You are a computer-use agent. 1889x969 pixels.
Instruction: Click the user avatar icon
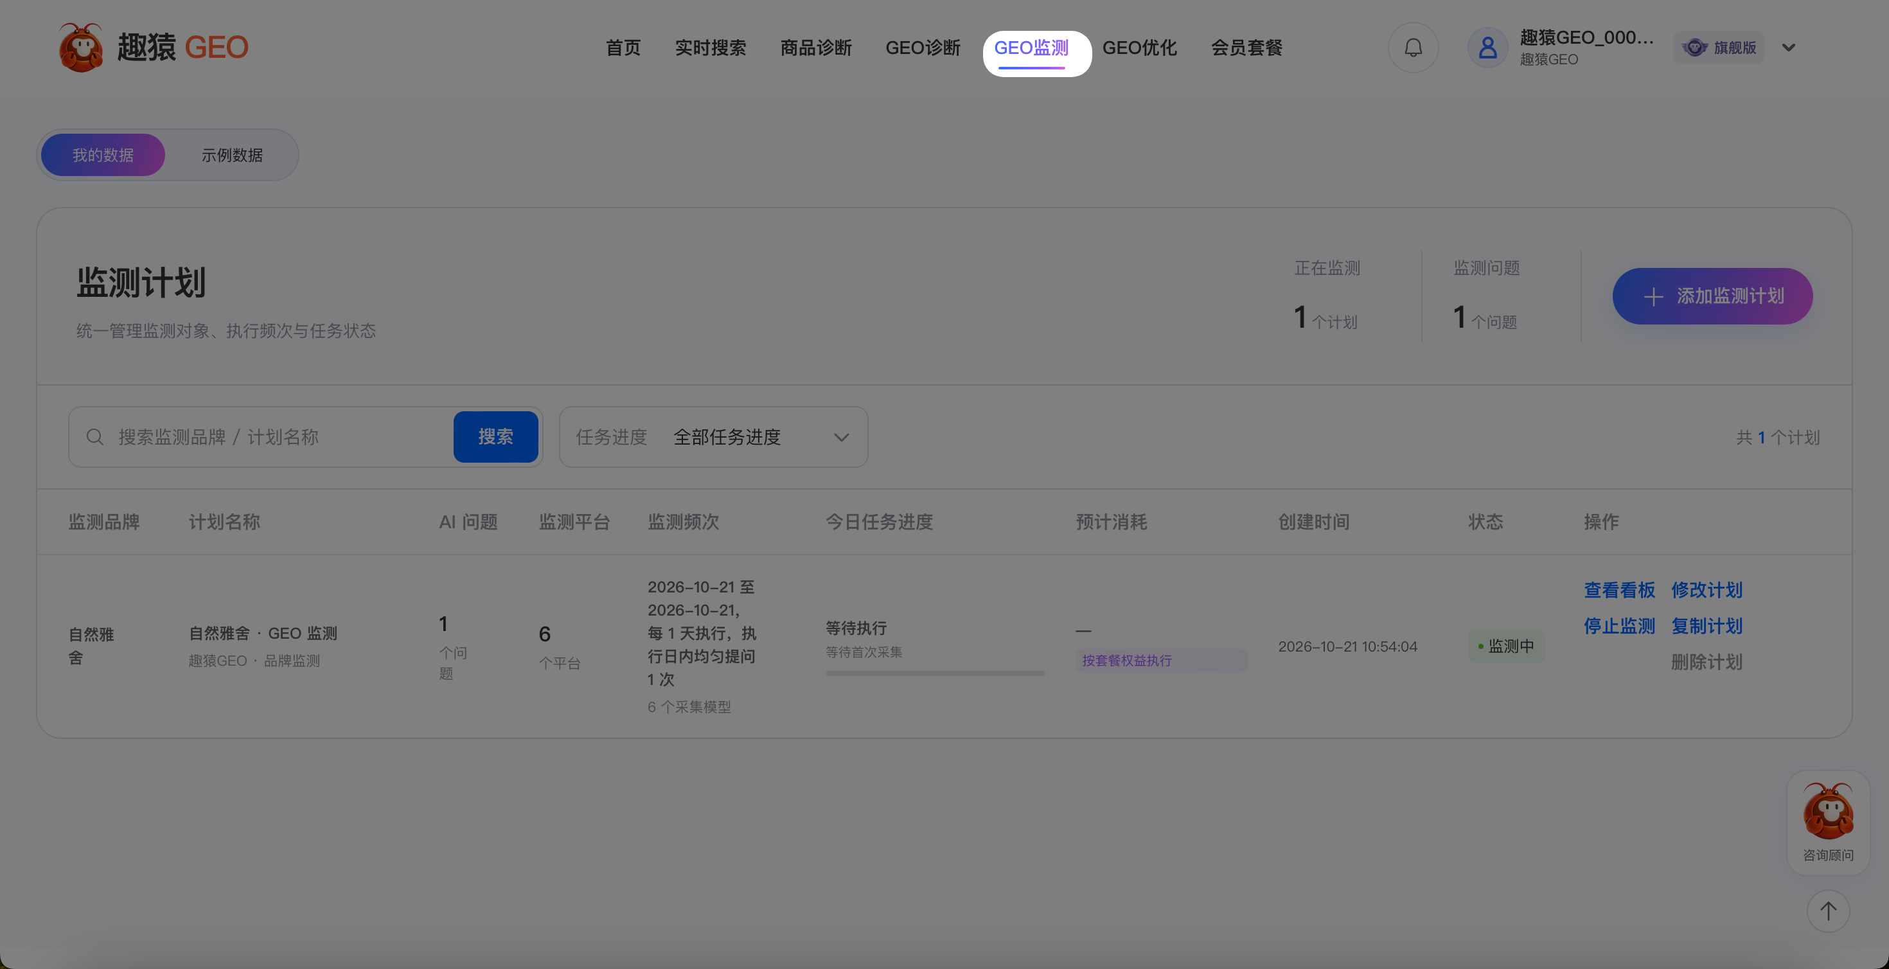1487,48
